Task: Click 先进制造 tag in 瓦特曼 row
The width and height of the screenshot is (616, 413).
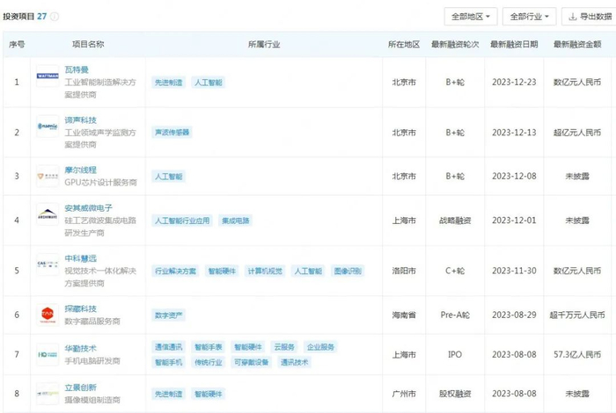Action: pos(169,83)
